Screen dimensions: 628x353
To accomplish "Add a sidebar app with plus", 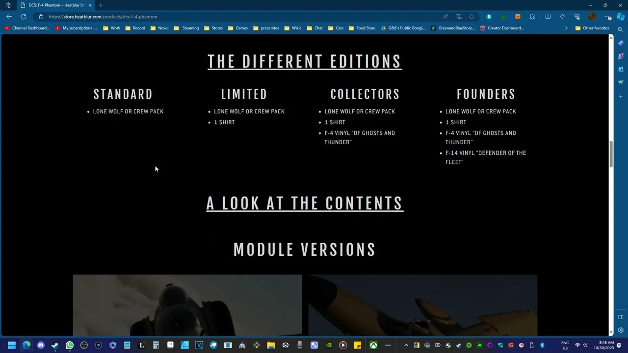I will click(x=621, y=97).
